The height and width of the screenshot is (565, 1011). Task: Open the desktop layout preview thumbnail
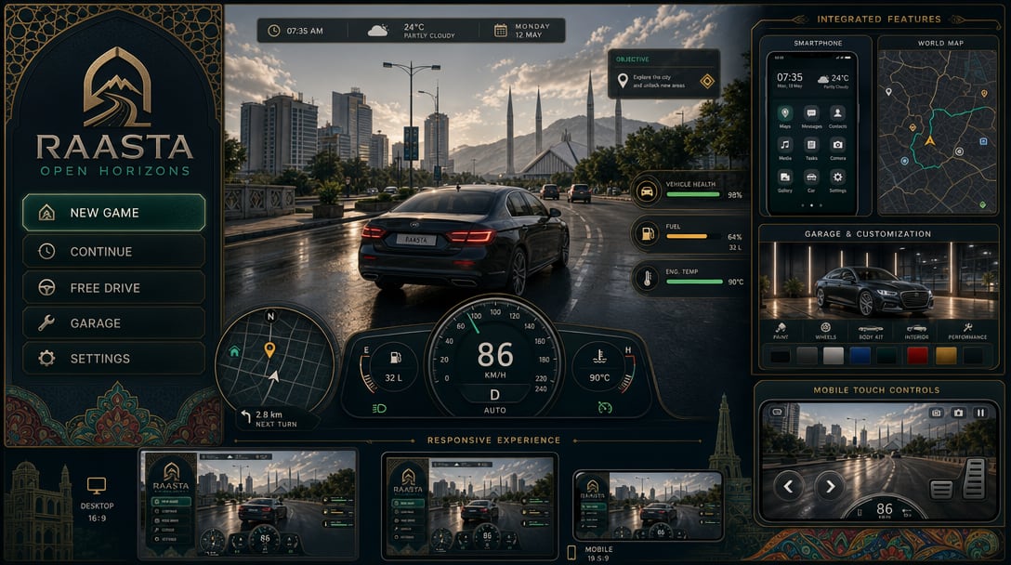(x=248, y=504)
